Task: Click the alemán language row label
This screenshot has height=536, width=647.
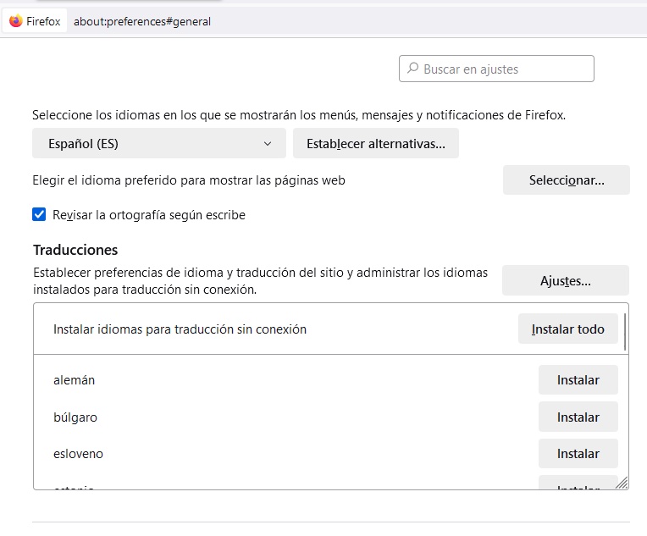Action: point(74,379)
